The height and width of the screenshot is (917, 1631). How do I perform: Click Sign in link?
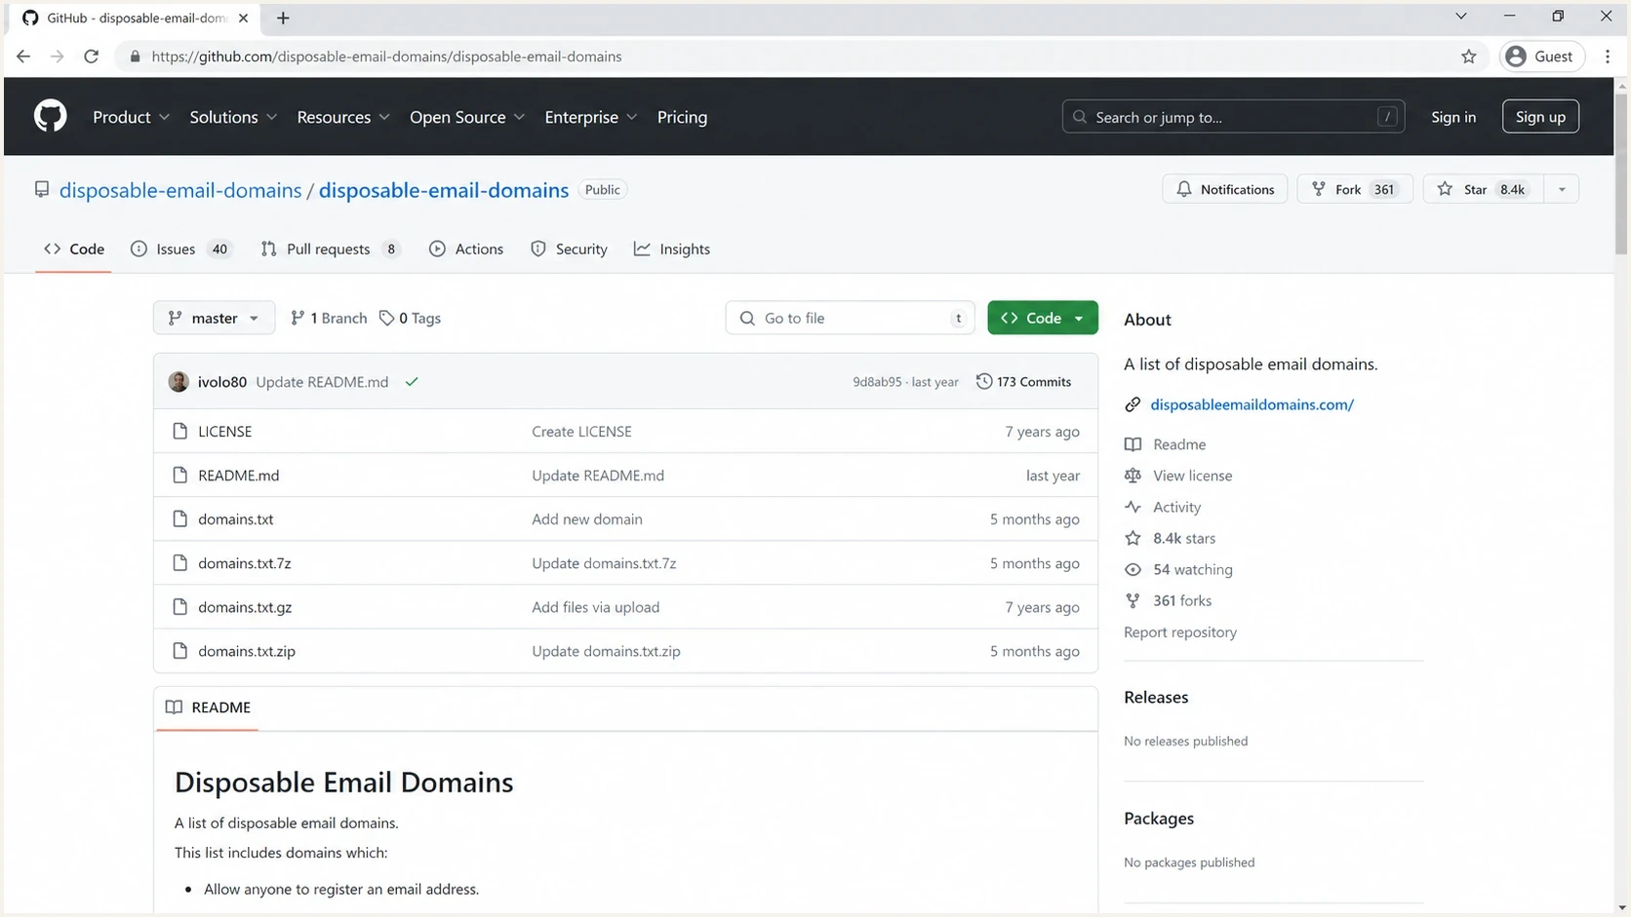[1453, 117]
